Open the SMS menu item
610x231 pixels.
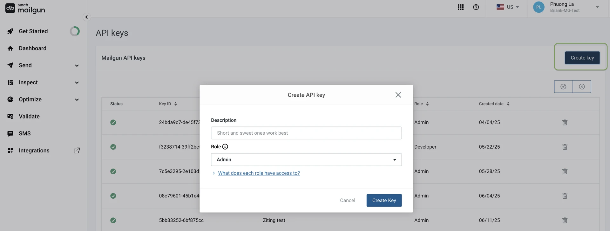25,133
